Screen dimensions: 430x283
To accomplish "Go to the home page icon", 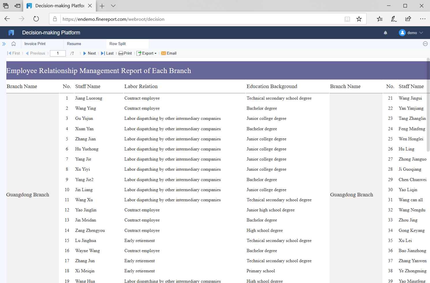I will (14, 44).
